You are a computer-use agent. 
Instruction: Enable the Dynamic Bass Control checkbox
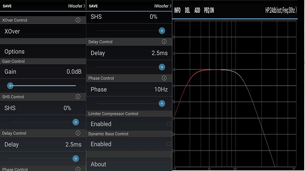click(168, 144)
